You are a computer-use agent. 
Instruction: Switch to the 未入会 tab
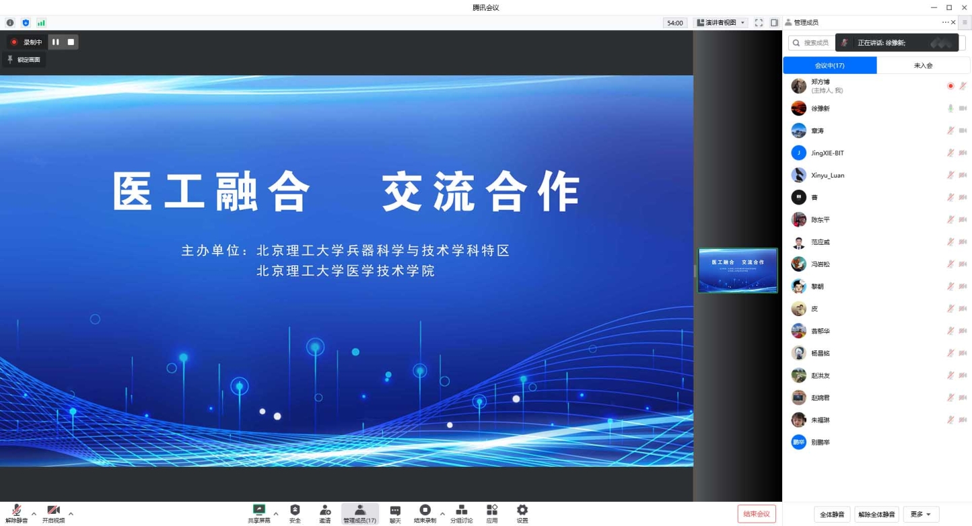click(x=923, y=65)
